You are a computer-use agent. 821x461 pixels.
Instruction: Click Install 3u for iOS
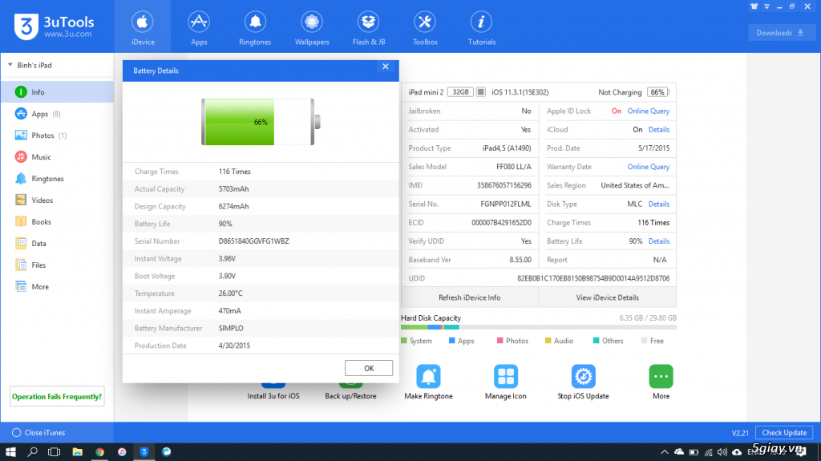(x=273, y=396)
